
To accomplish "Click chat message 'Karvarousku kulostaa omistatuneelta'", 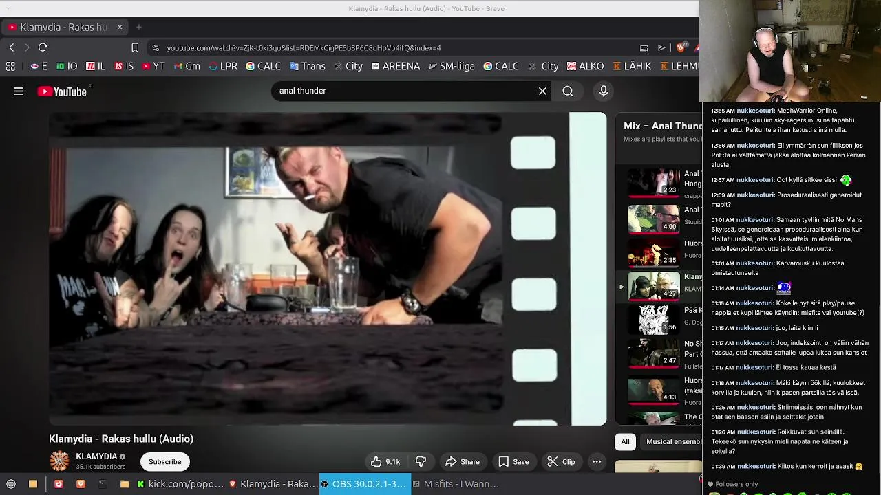I will pos(778,268).
